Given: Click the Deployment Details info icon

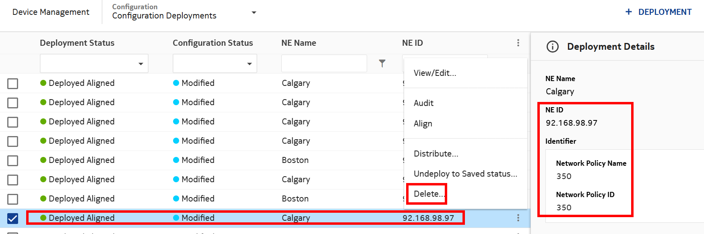Looking at the screenshot, I should [x=552, y=47].
